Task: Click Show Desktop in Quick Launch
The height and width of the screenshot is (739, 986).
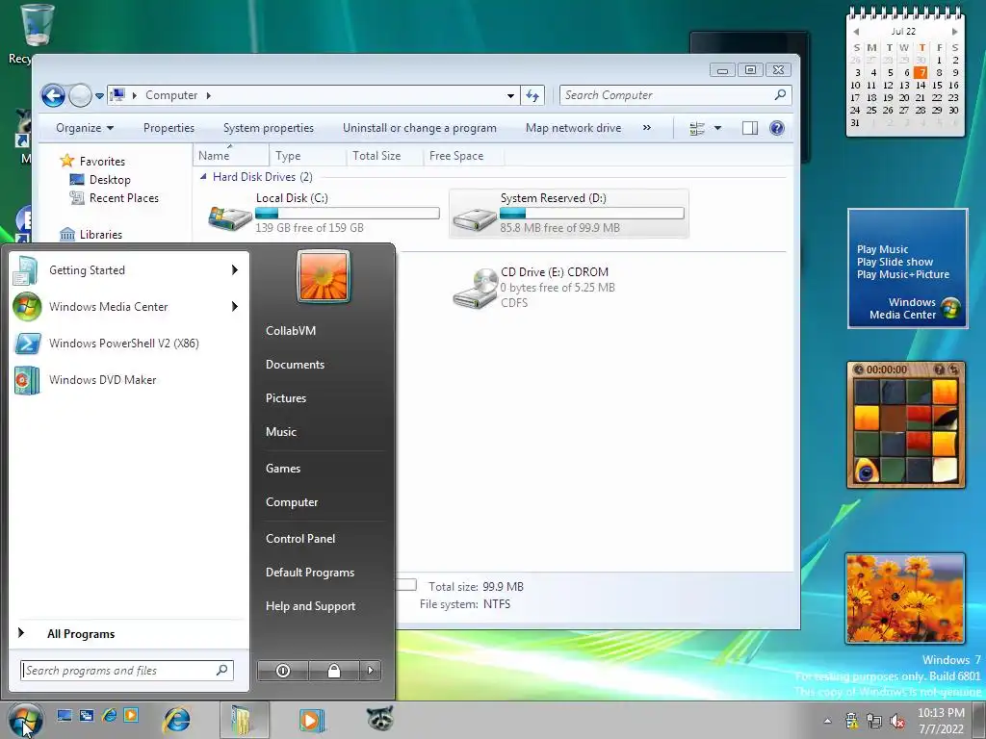Action: [65, 715]
